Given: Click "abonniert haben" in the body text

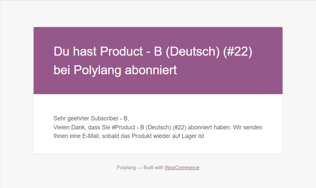Looking at the screenshot, I should coord(209,128).
